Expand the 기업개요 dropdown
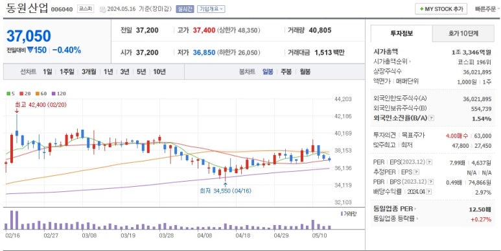This screenshot has height=251, width=501. pos(211,9)
